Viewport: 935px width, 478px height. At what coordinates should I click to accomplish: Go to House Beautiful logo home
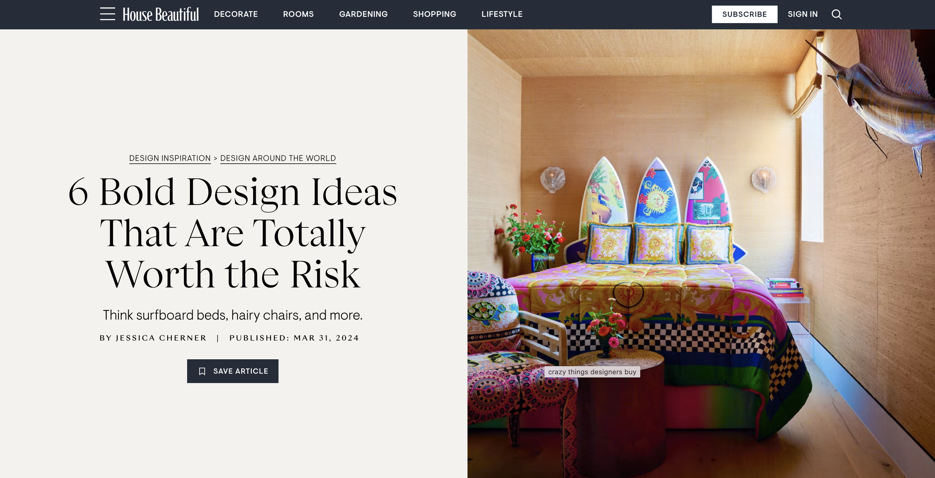pos(161,14)
